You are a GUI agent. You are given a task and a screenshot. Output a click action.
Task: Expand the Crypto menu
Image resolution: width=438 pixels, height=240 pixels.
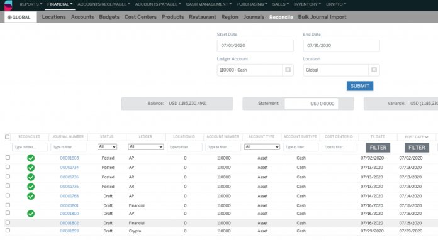coord(336,4)
